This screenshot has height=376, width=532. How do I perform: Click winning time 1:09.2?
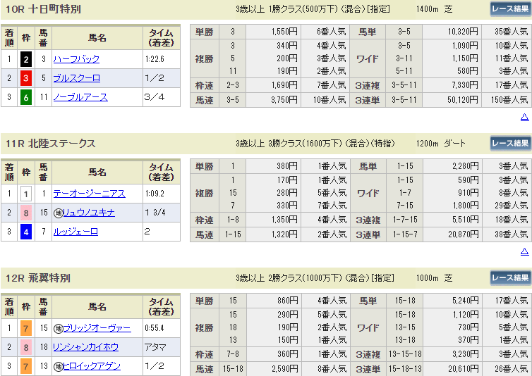[155, 194]
